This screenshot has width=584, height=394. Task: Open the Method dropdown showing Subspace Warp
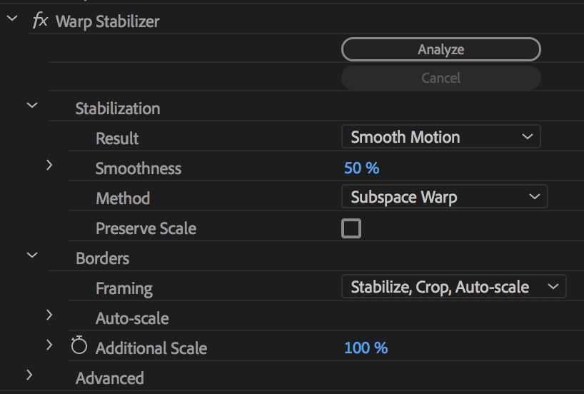pos(444,196)
